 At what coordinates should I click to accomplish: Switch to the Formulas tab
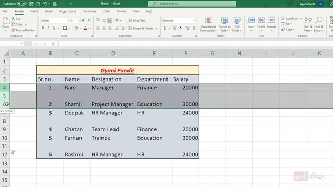tap(89, 11)
